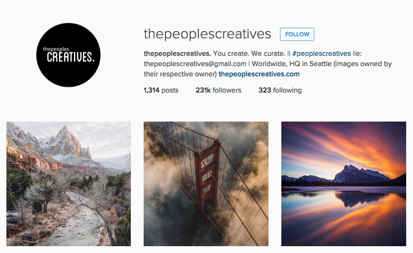Click the thepeoplescreatives@gmail.com email address
The image size is (413, 253).
point(195,64)
